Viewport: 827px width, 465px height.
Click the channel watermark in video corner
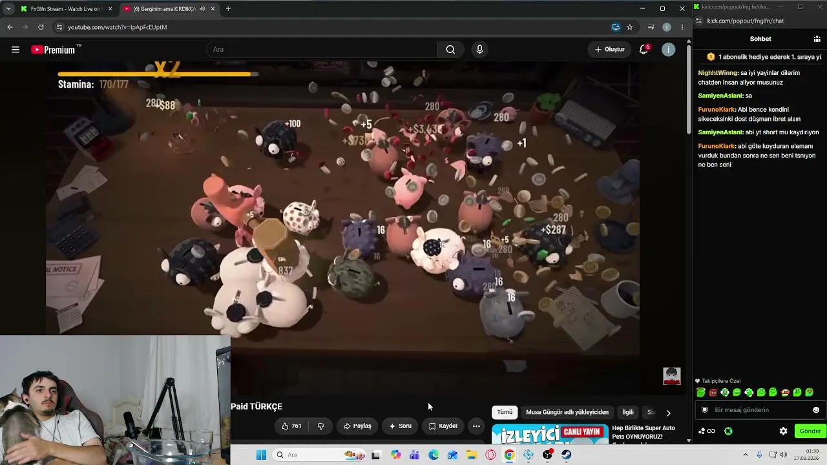[672, 376]
